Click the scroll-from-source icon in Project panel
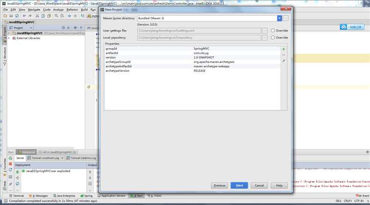Image resolution: width=370 pixels, height=205 pixels. pos(63,28)
